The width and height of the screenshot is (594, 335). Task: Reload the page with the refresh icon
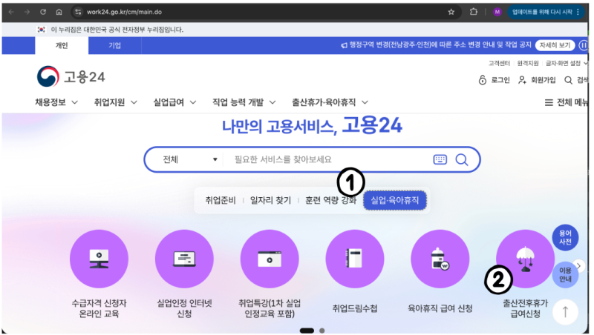point(43,12)
